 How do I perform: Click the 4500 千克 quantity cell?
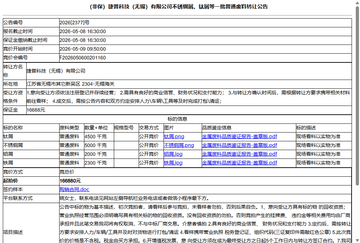pos(99,136)
